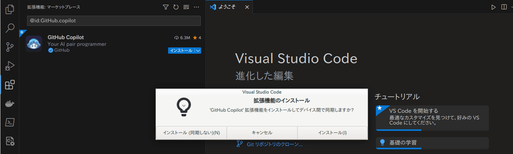513x154 pixels.
Task: Open the Extensions view icon
Action: [9, 85]
